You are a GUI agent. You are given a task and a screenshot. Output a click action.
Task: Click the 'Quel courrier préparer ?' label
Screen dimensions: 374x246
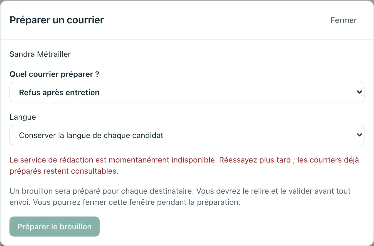tap(55, 74)
